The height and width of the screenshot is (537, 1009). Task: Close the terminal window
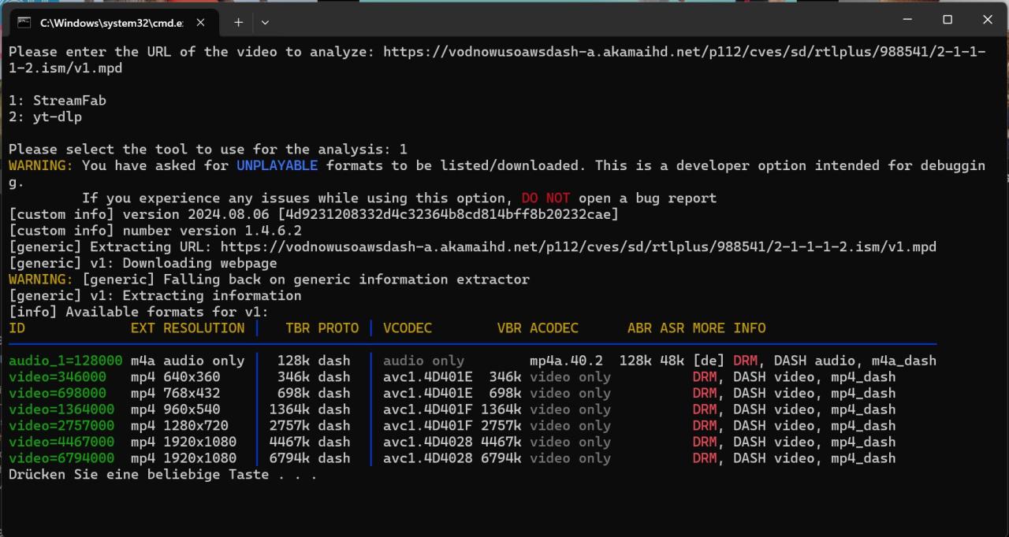click(x=988, y=20)
